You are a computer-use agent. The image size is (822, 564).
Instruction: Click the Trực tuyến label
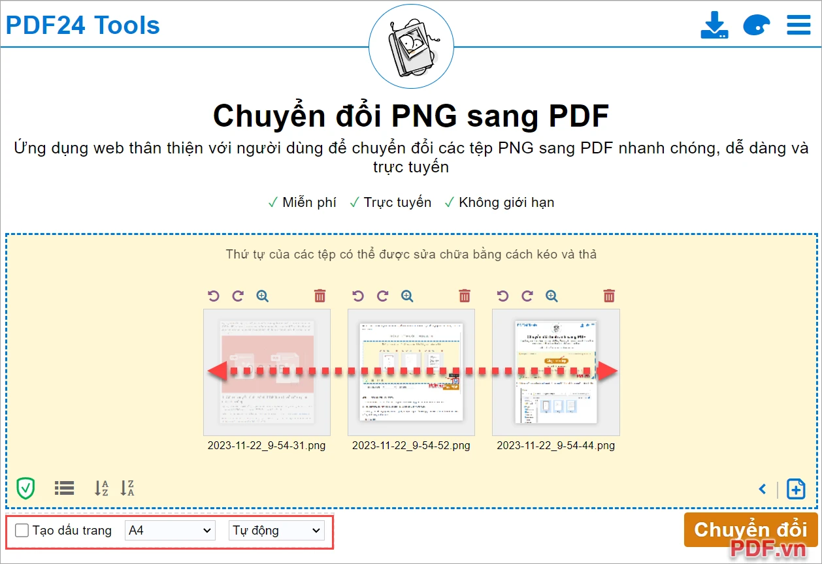click(397, 202)
